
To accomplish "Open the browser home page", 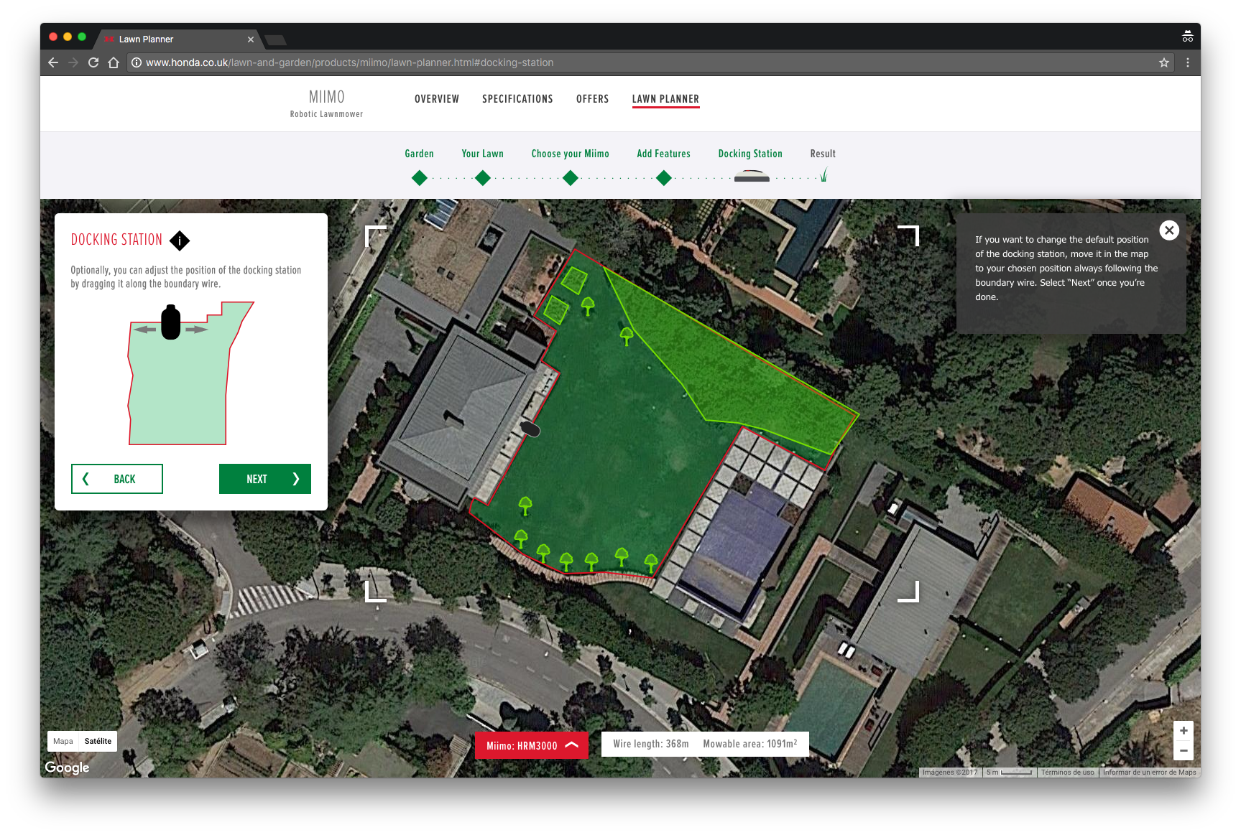I will click(x=114, y=62).
